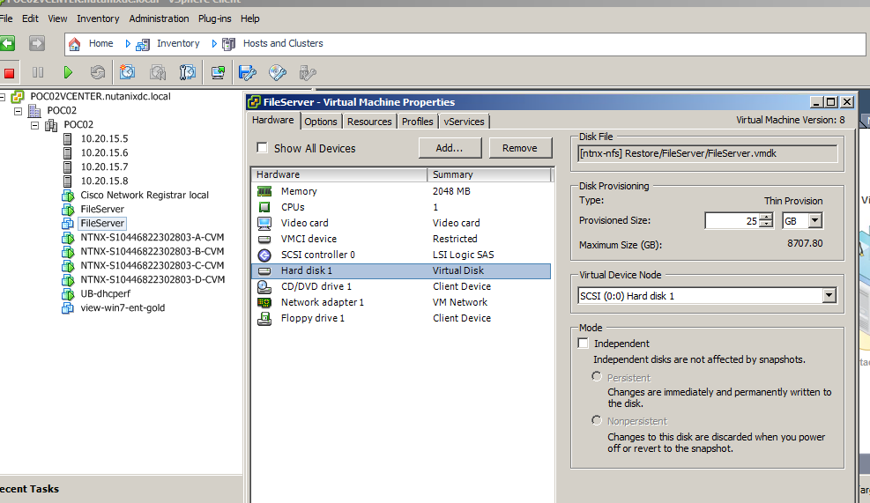Switch to the Resources tab
The height and width of the screenshot is (503, 870).
[x=369, y=122]
